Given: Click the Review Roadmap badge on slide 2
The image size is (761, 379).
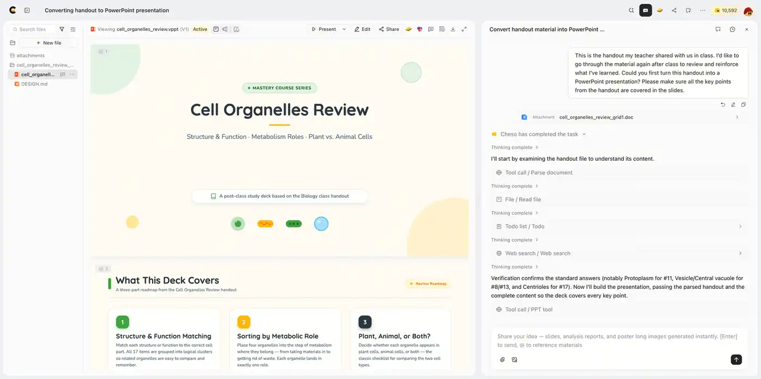Looking at the screenshot, I should click(x=428, y=283).
